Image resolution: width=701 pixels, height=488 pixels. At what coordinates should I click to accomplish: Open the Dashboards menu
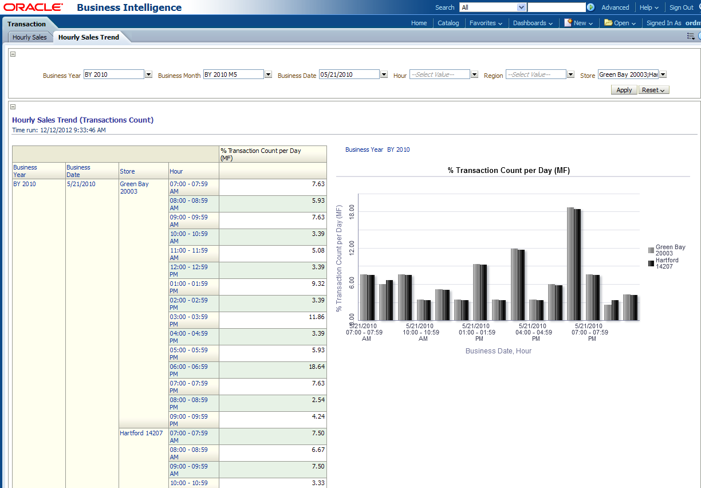point(533,23)
